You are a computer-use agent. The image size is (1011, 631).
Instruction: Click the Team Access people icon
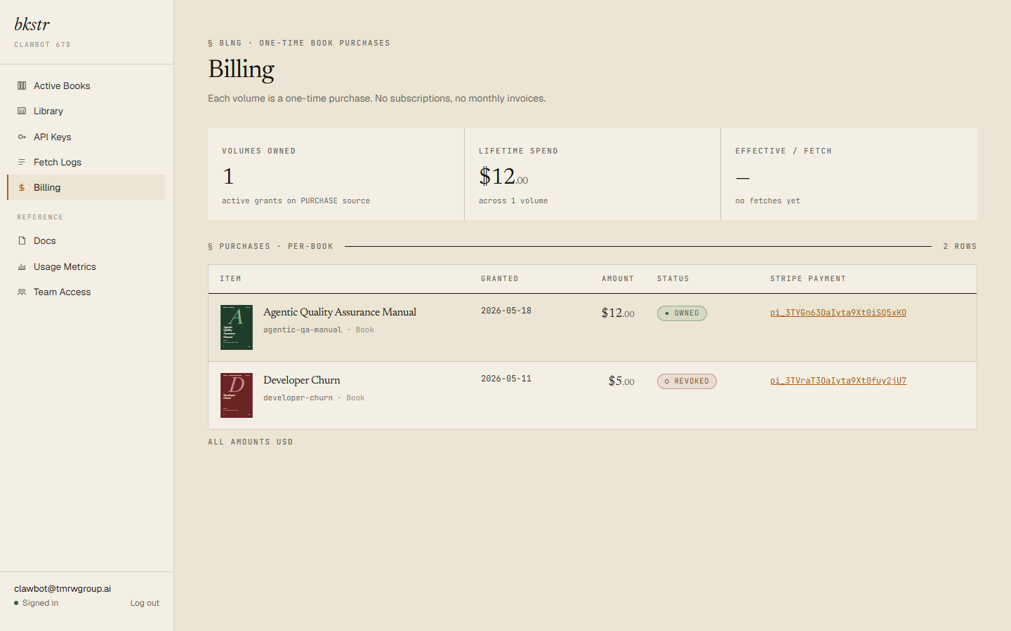tap(22, 292)
